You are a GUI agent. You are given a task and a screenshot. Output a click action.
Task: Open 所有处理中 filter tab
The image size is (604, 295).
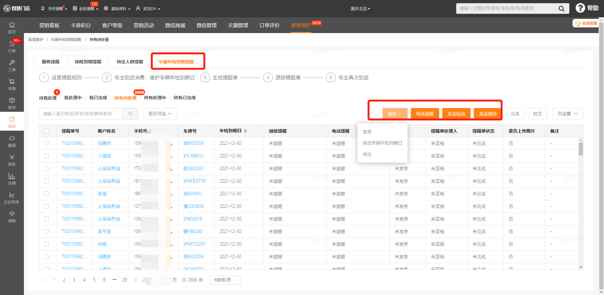155,98
